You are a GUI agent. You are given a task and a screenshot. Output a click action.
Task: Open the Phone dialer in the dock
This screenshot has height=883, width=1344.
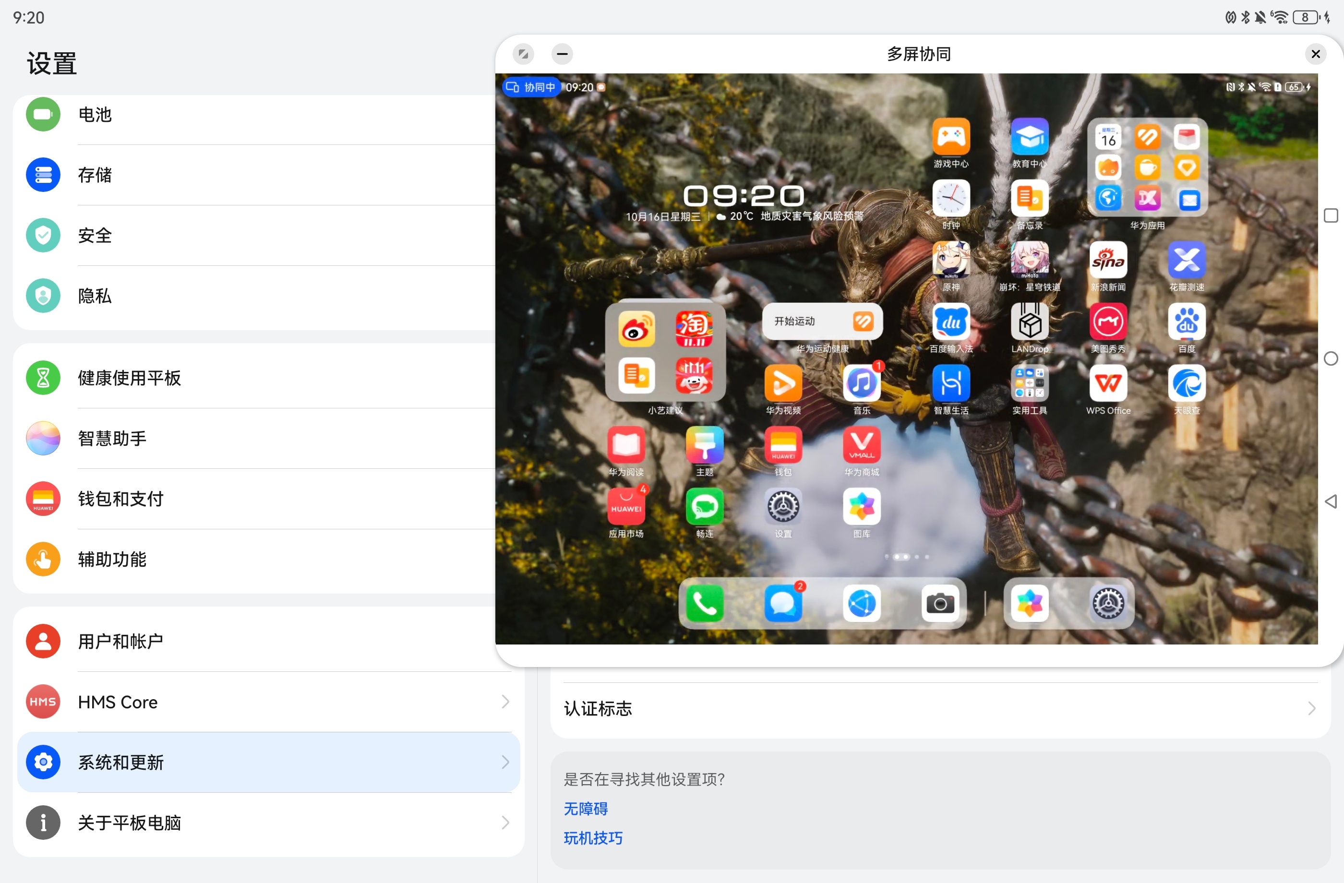[705, 604]
